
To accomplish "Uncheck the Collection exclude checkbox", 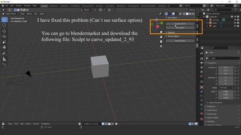I will click(x=232, y=16).
